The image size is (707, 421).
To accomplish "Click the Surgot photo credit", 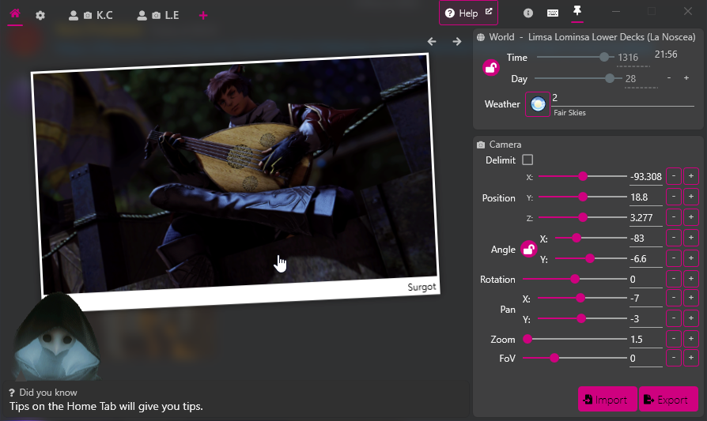I will click(422, 287).
